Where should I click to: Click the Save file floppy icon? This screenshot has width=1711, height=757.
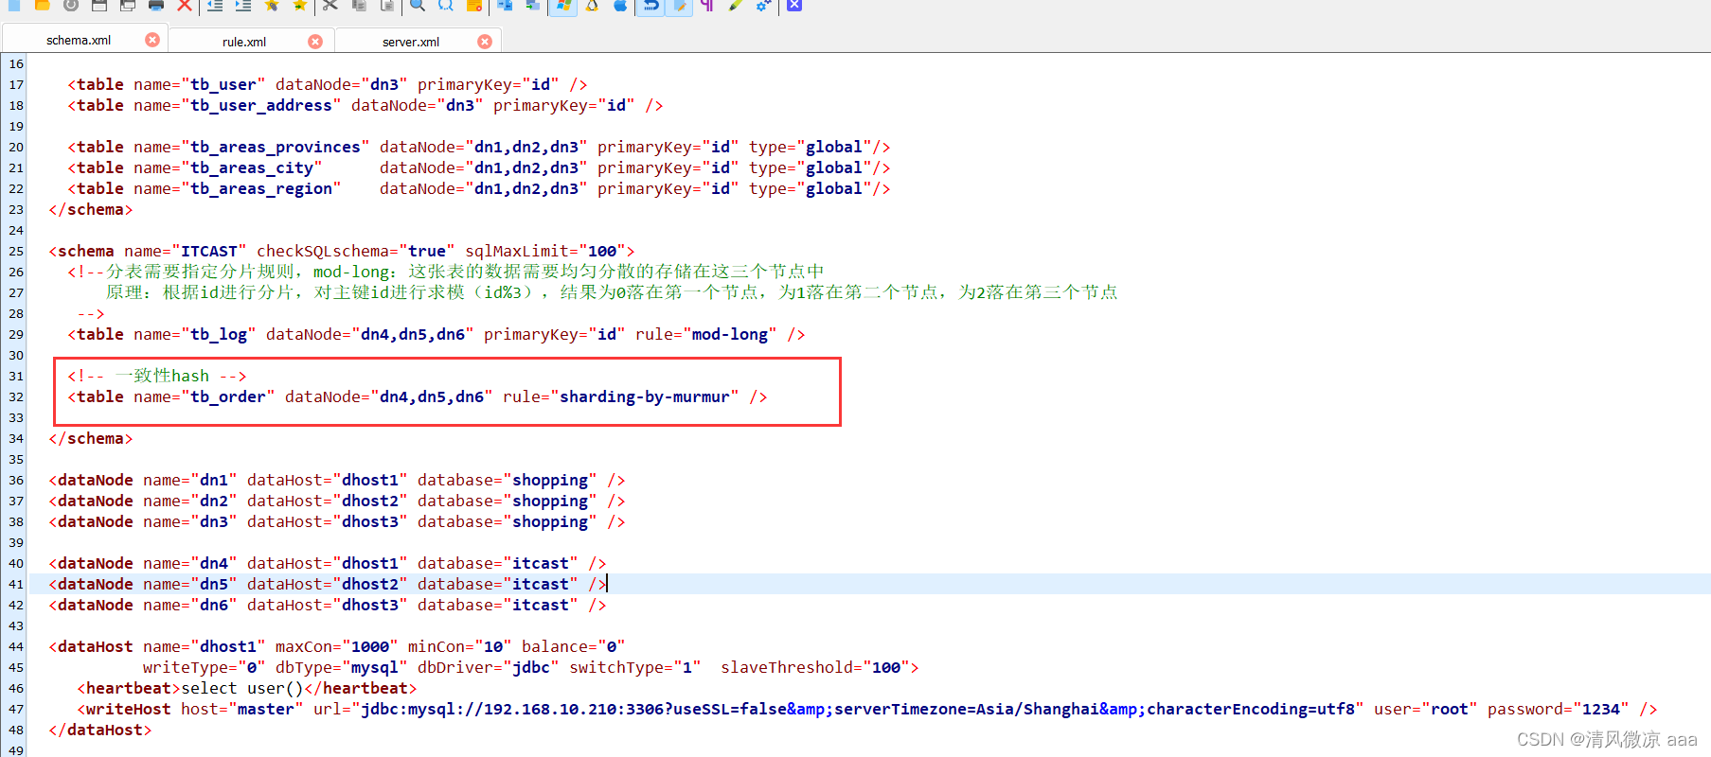click(99, 5)
